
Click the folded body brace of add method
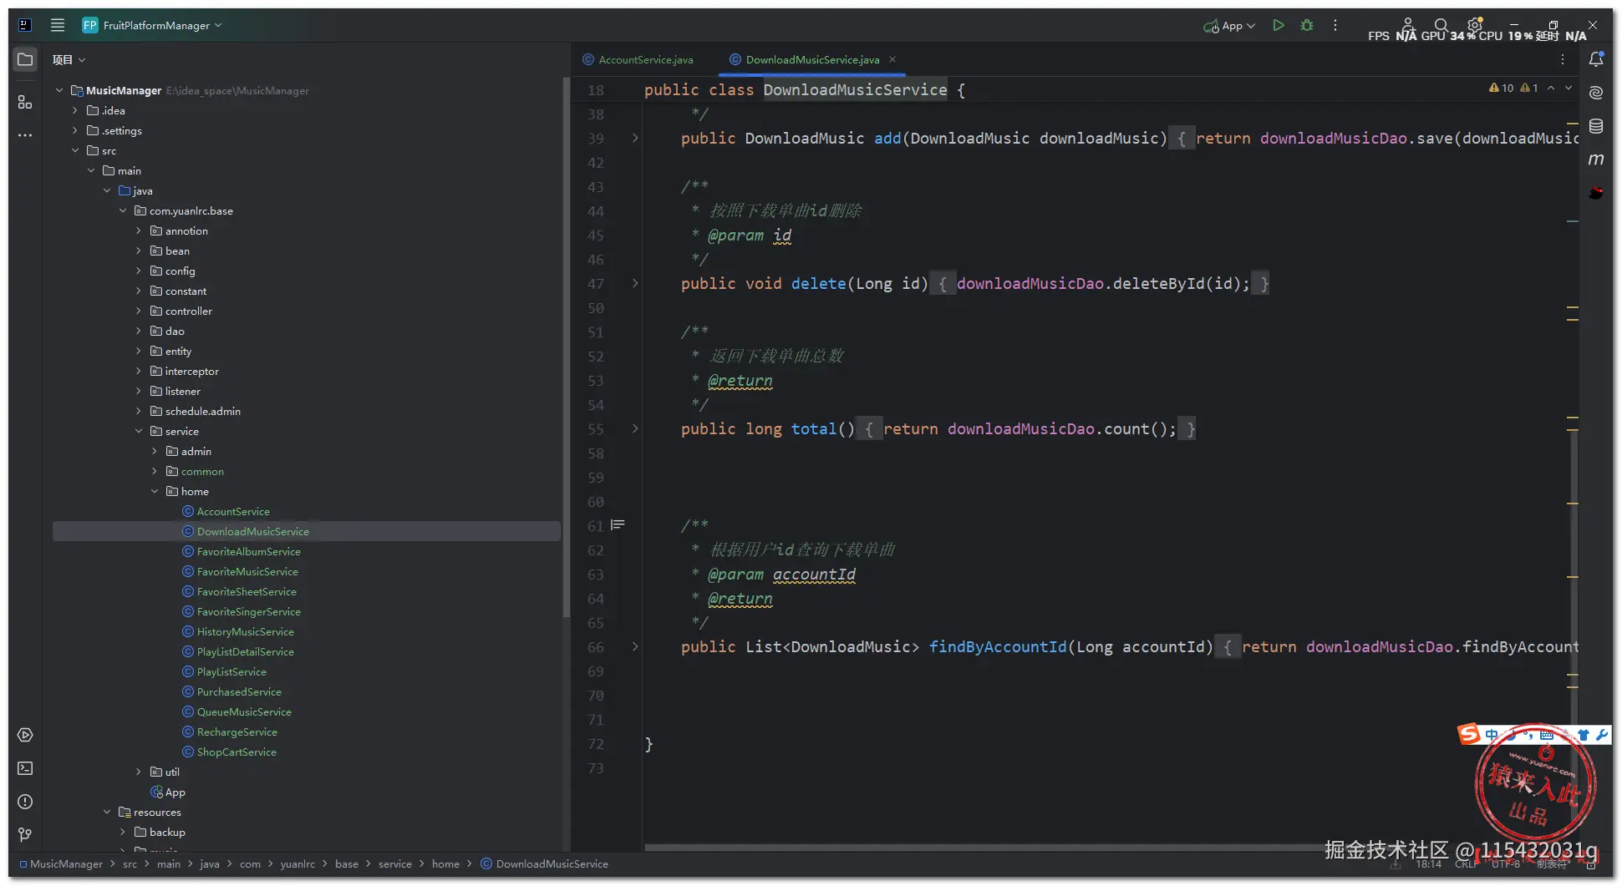1182,139
